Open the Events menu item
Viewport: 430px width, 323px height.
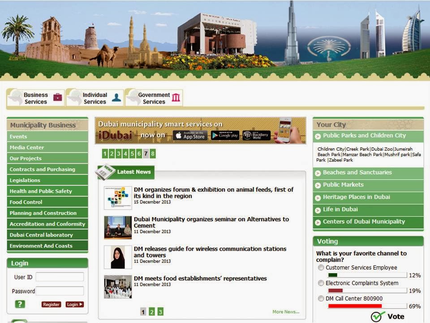coord(47,136)
